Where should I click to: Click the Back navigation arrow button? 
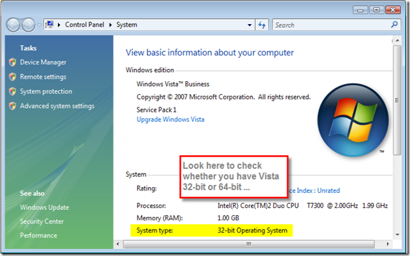point(13,25)
